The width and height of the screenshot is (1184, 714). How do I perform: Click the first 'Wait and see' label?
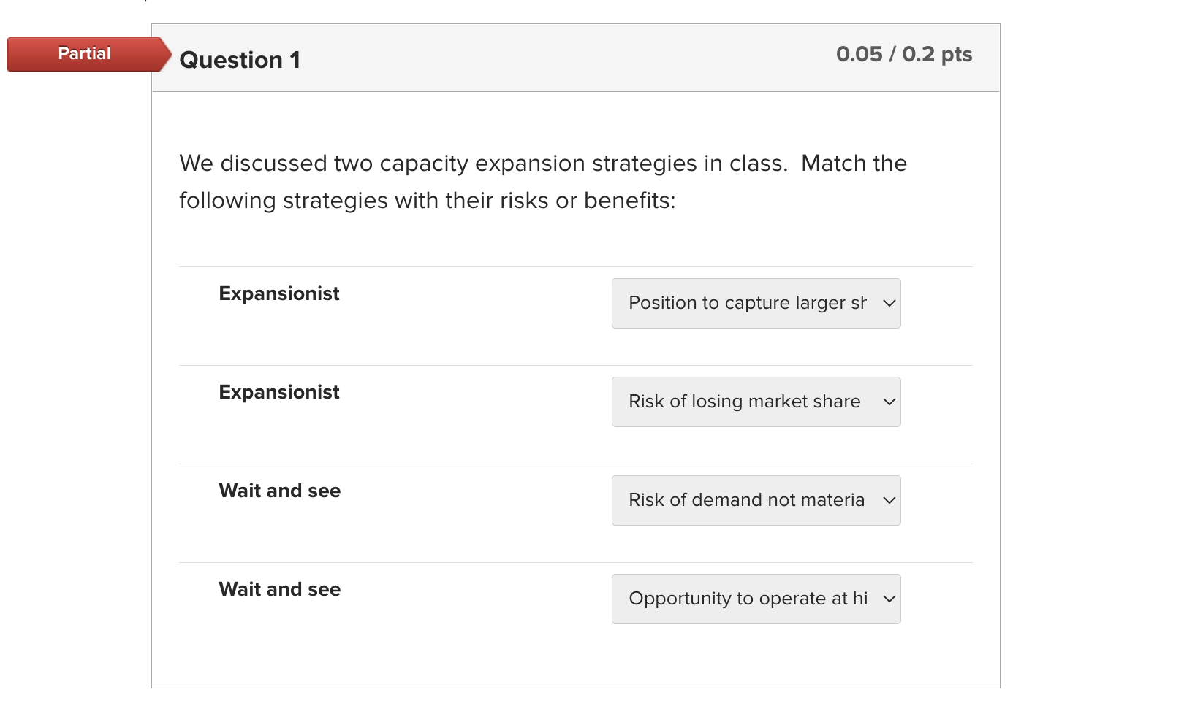pos(279,491)
